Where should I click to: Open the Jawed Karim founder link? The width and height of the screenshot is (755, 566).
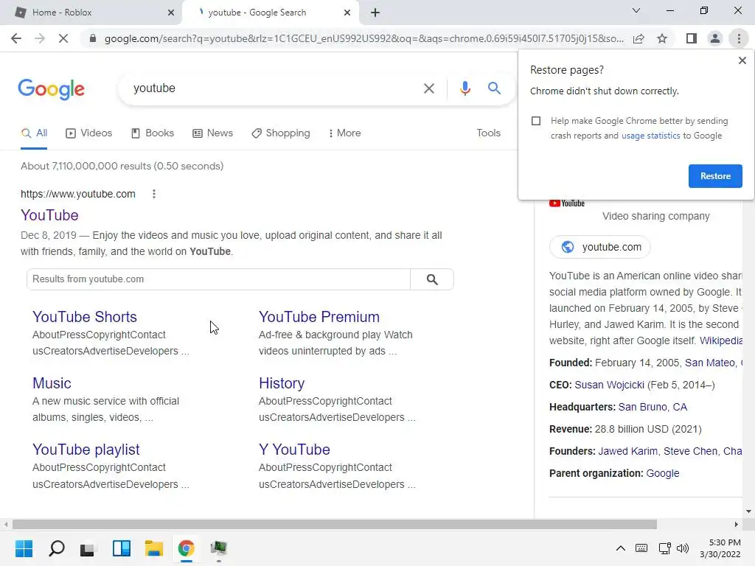coord(627,452)
